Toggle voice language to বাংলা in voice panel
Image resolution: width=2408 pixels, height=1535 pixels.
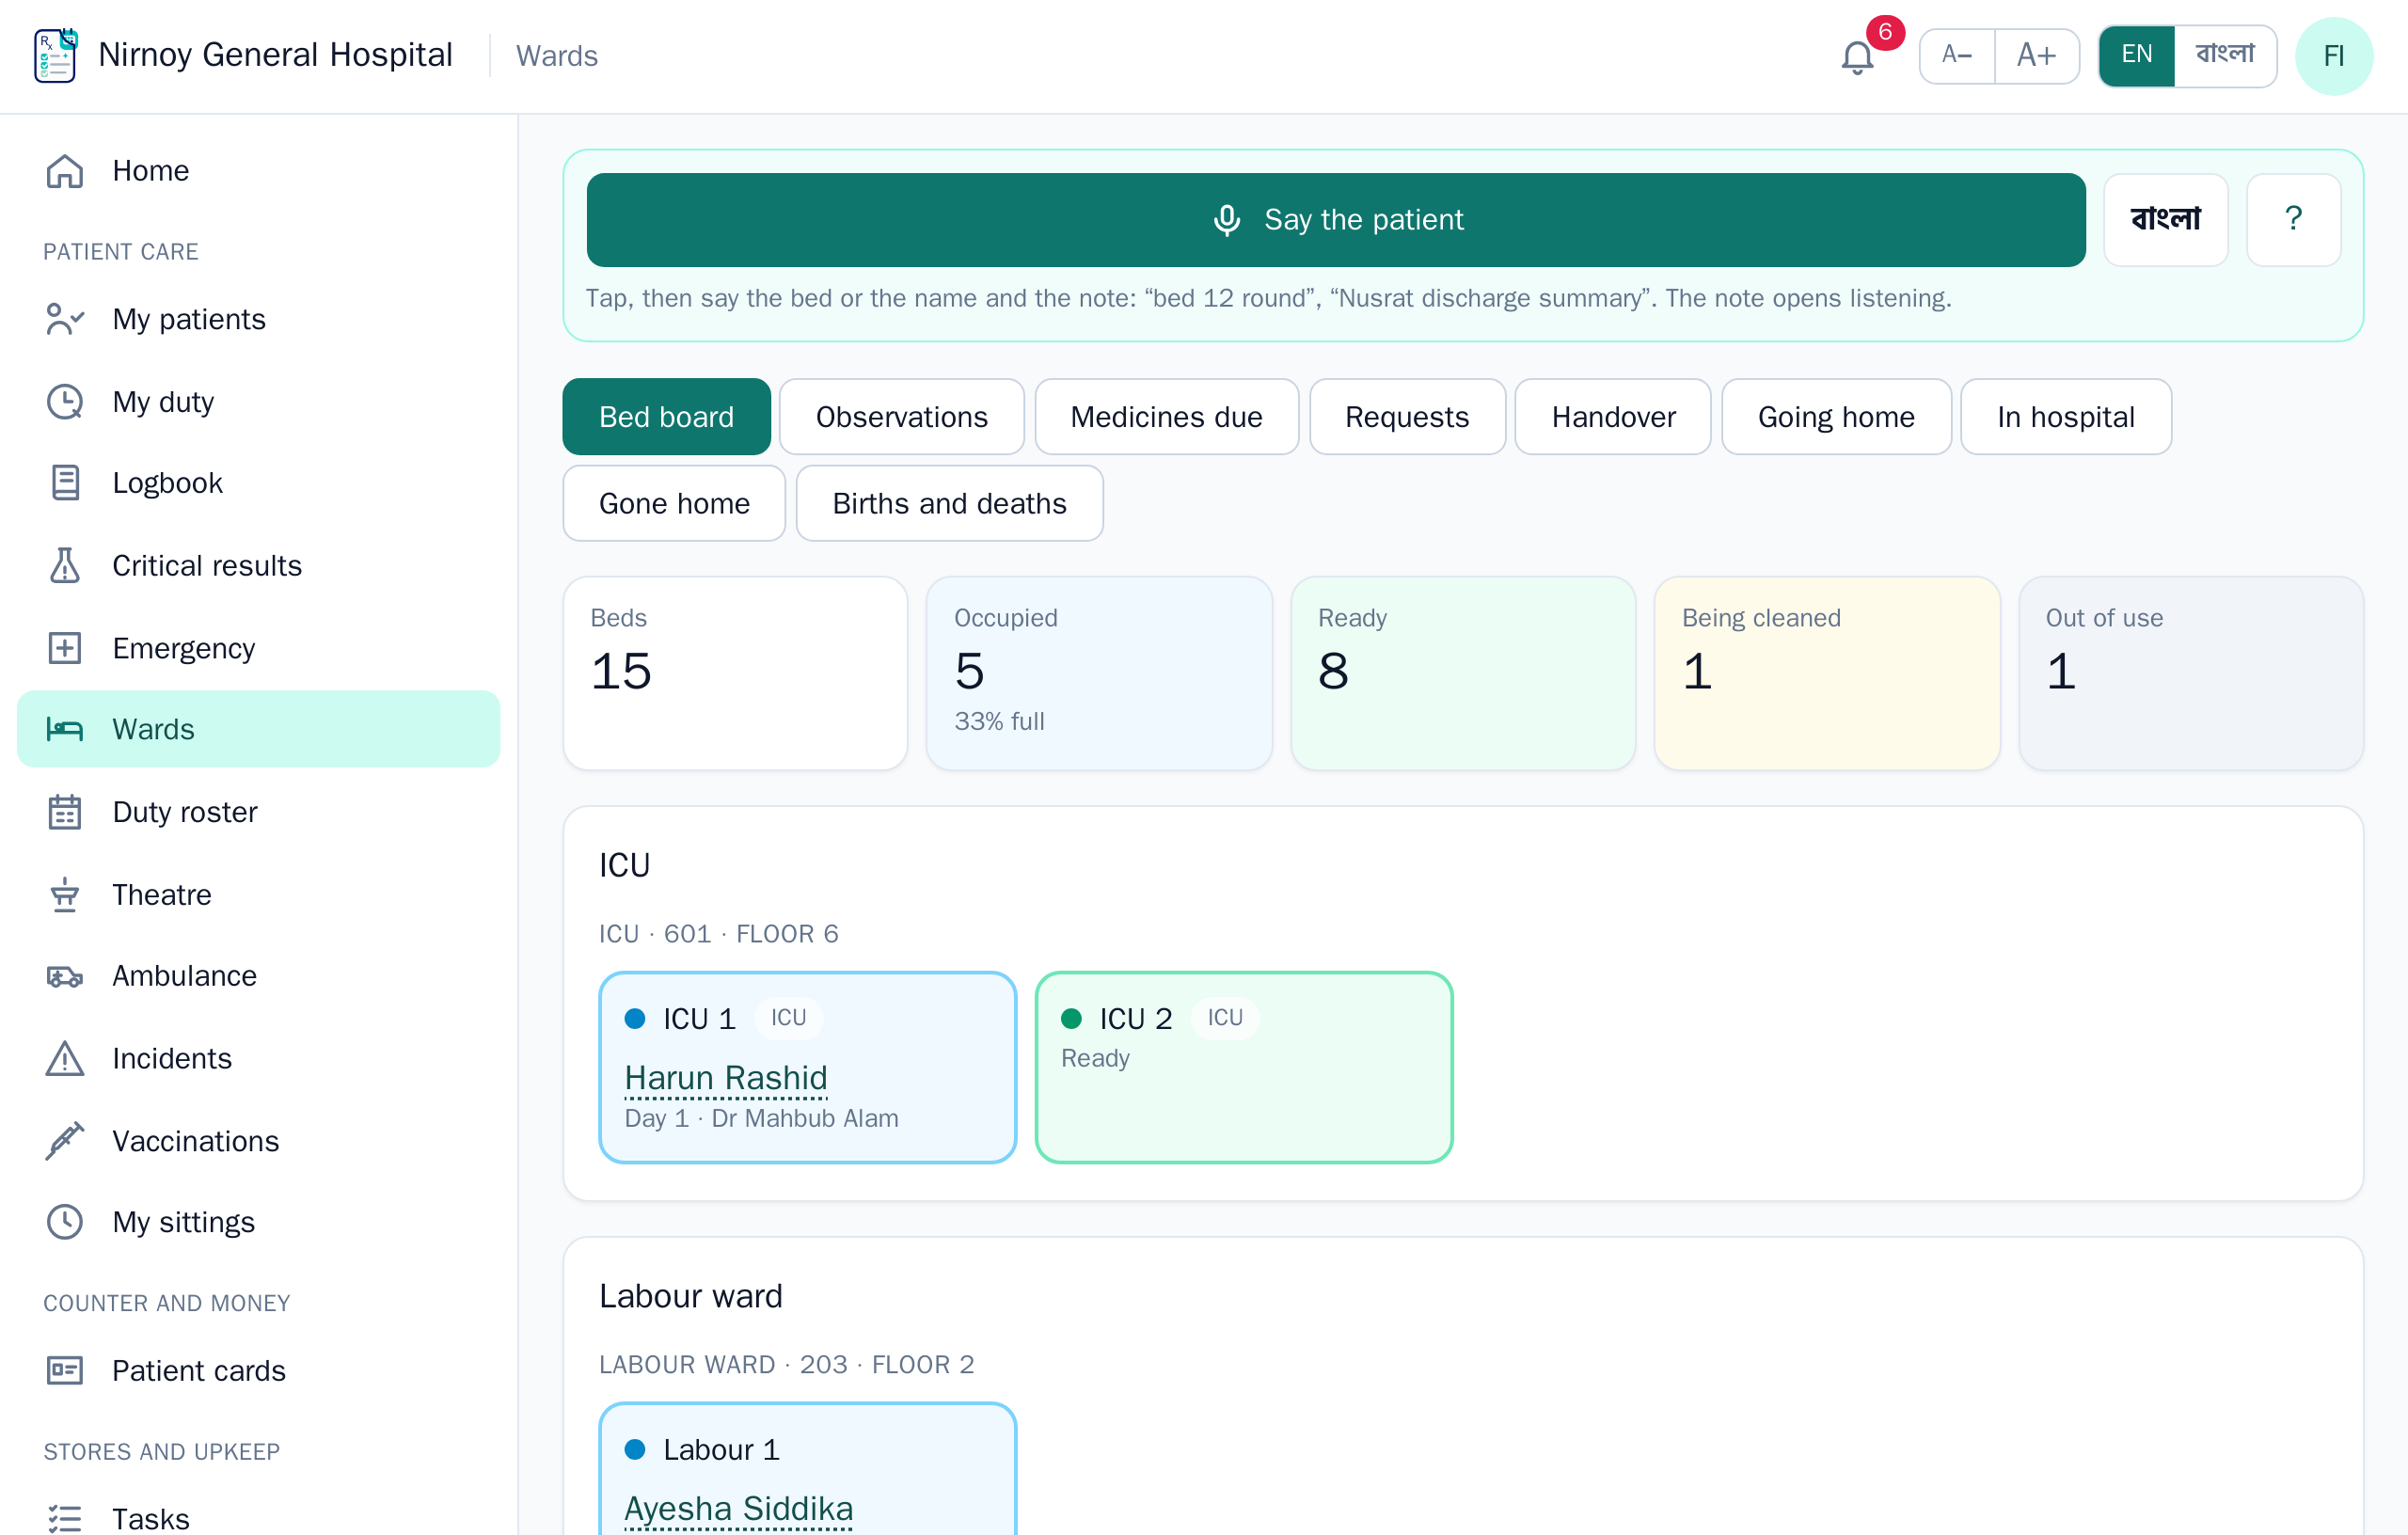(2165, 219)
